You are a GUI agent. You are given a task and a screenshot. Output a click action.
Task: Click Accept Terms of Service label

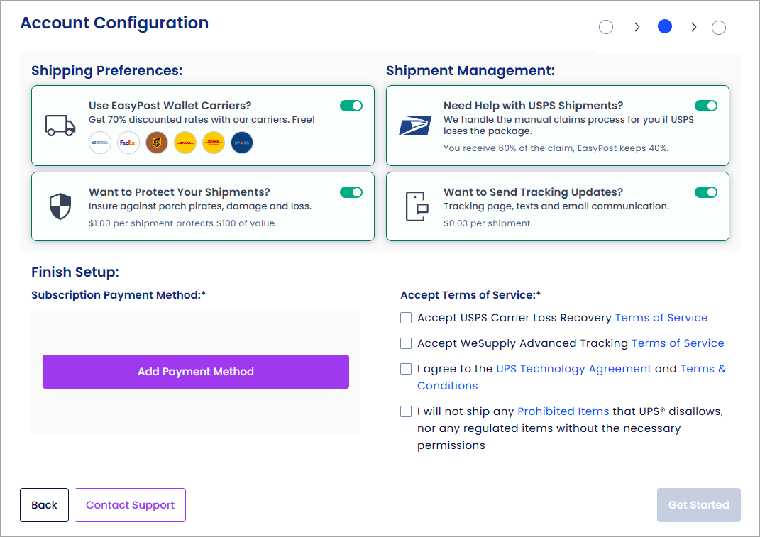pyautogui.click(x=470, y=295)
